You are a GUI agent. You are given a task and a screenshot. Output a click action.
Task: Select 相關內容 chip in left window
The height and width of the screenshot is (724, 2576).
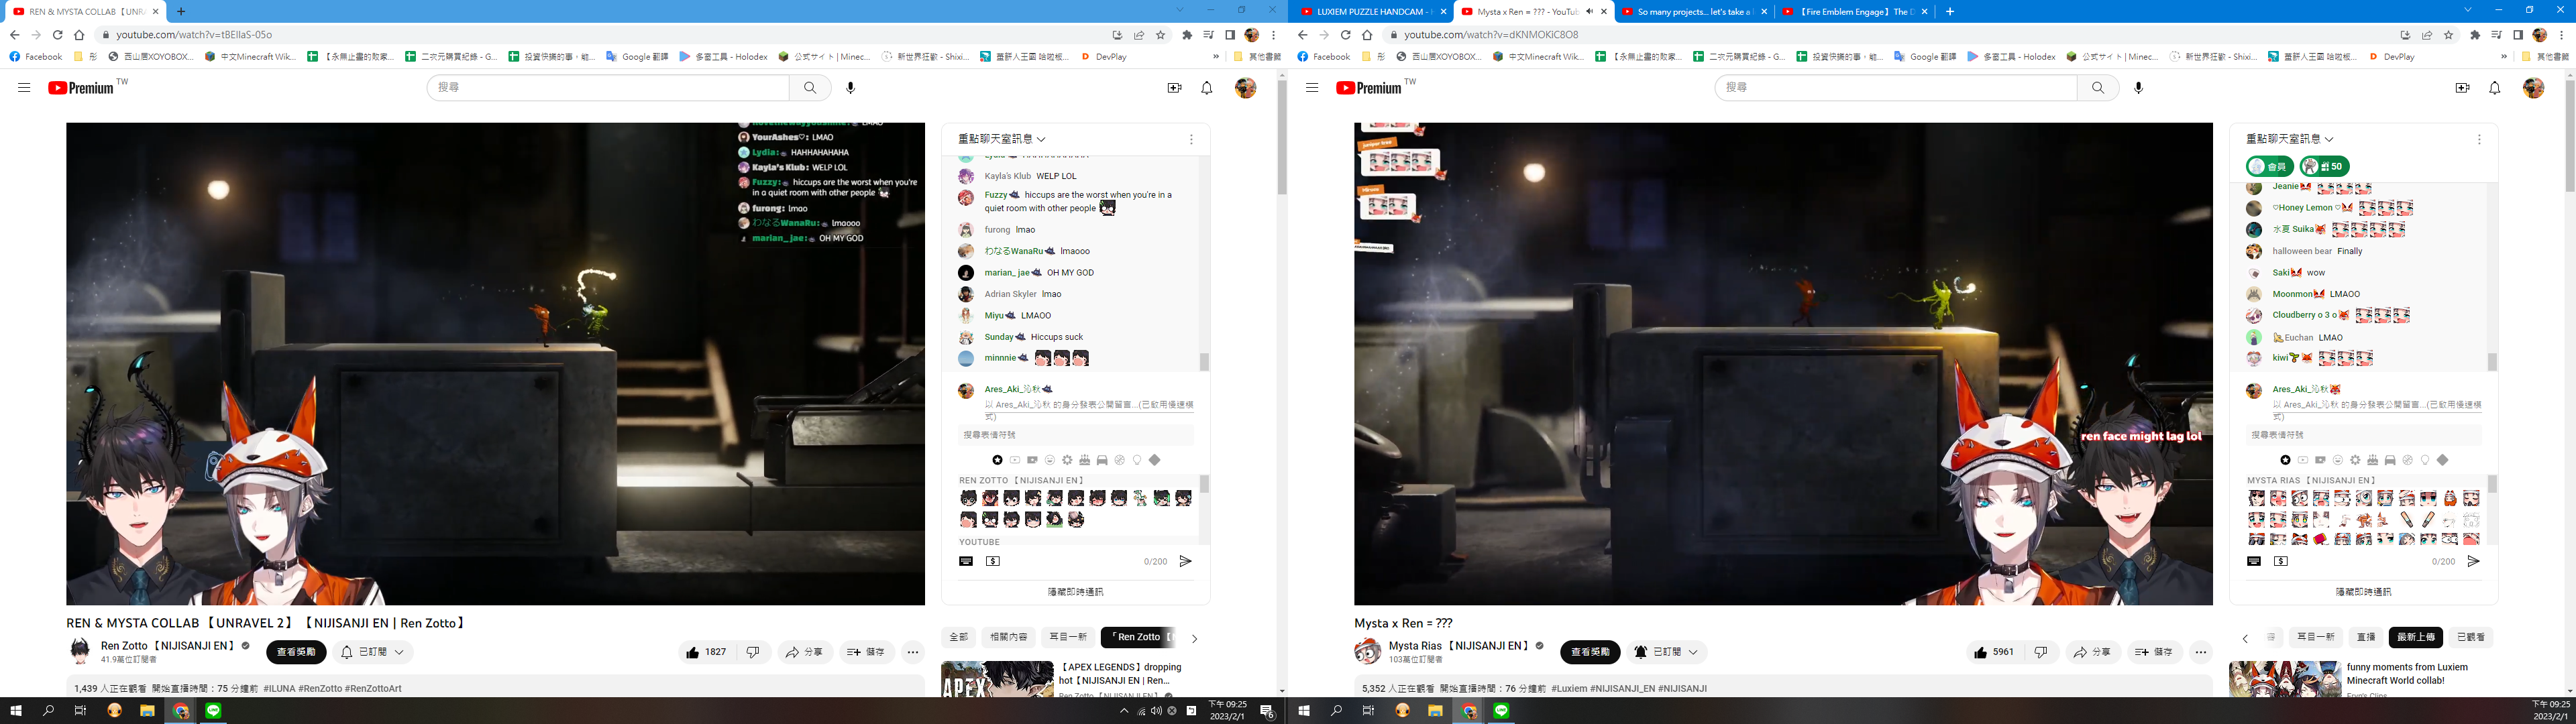click(1008, 637)
